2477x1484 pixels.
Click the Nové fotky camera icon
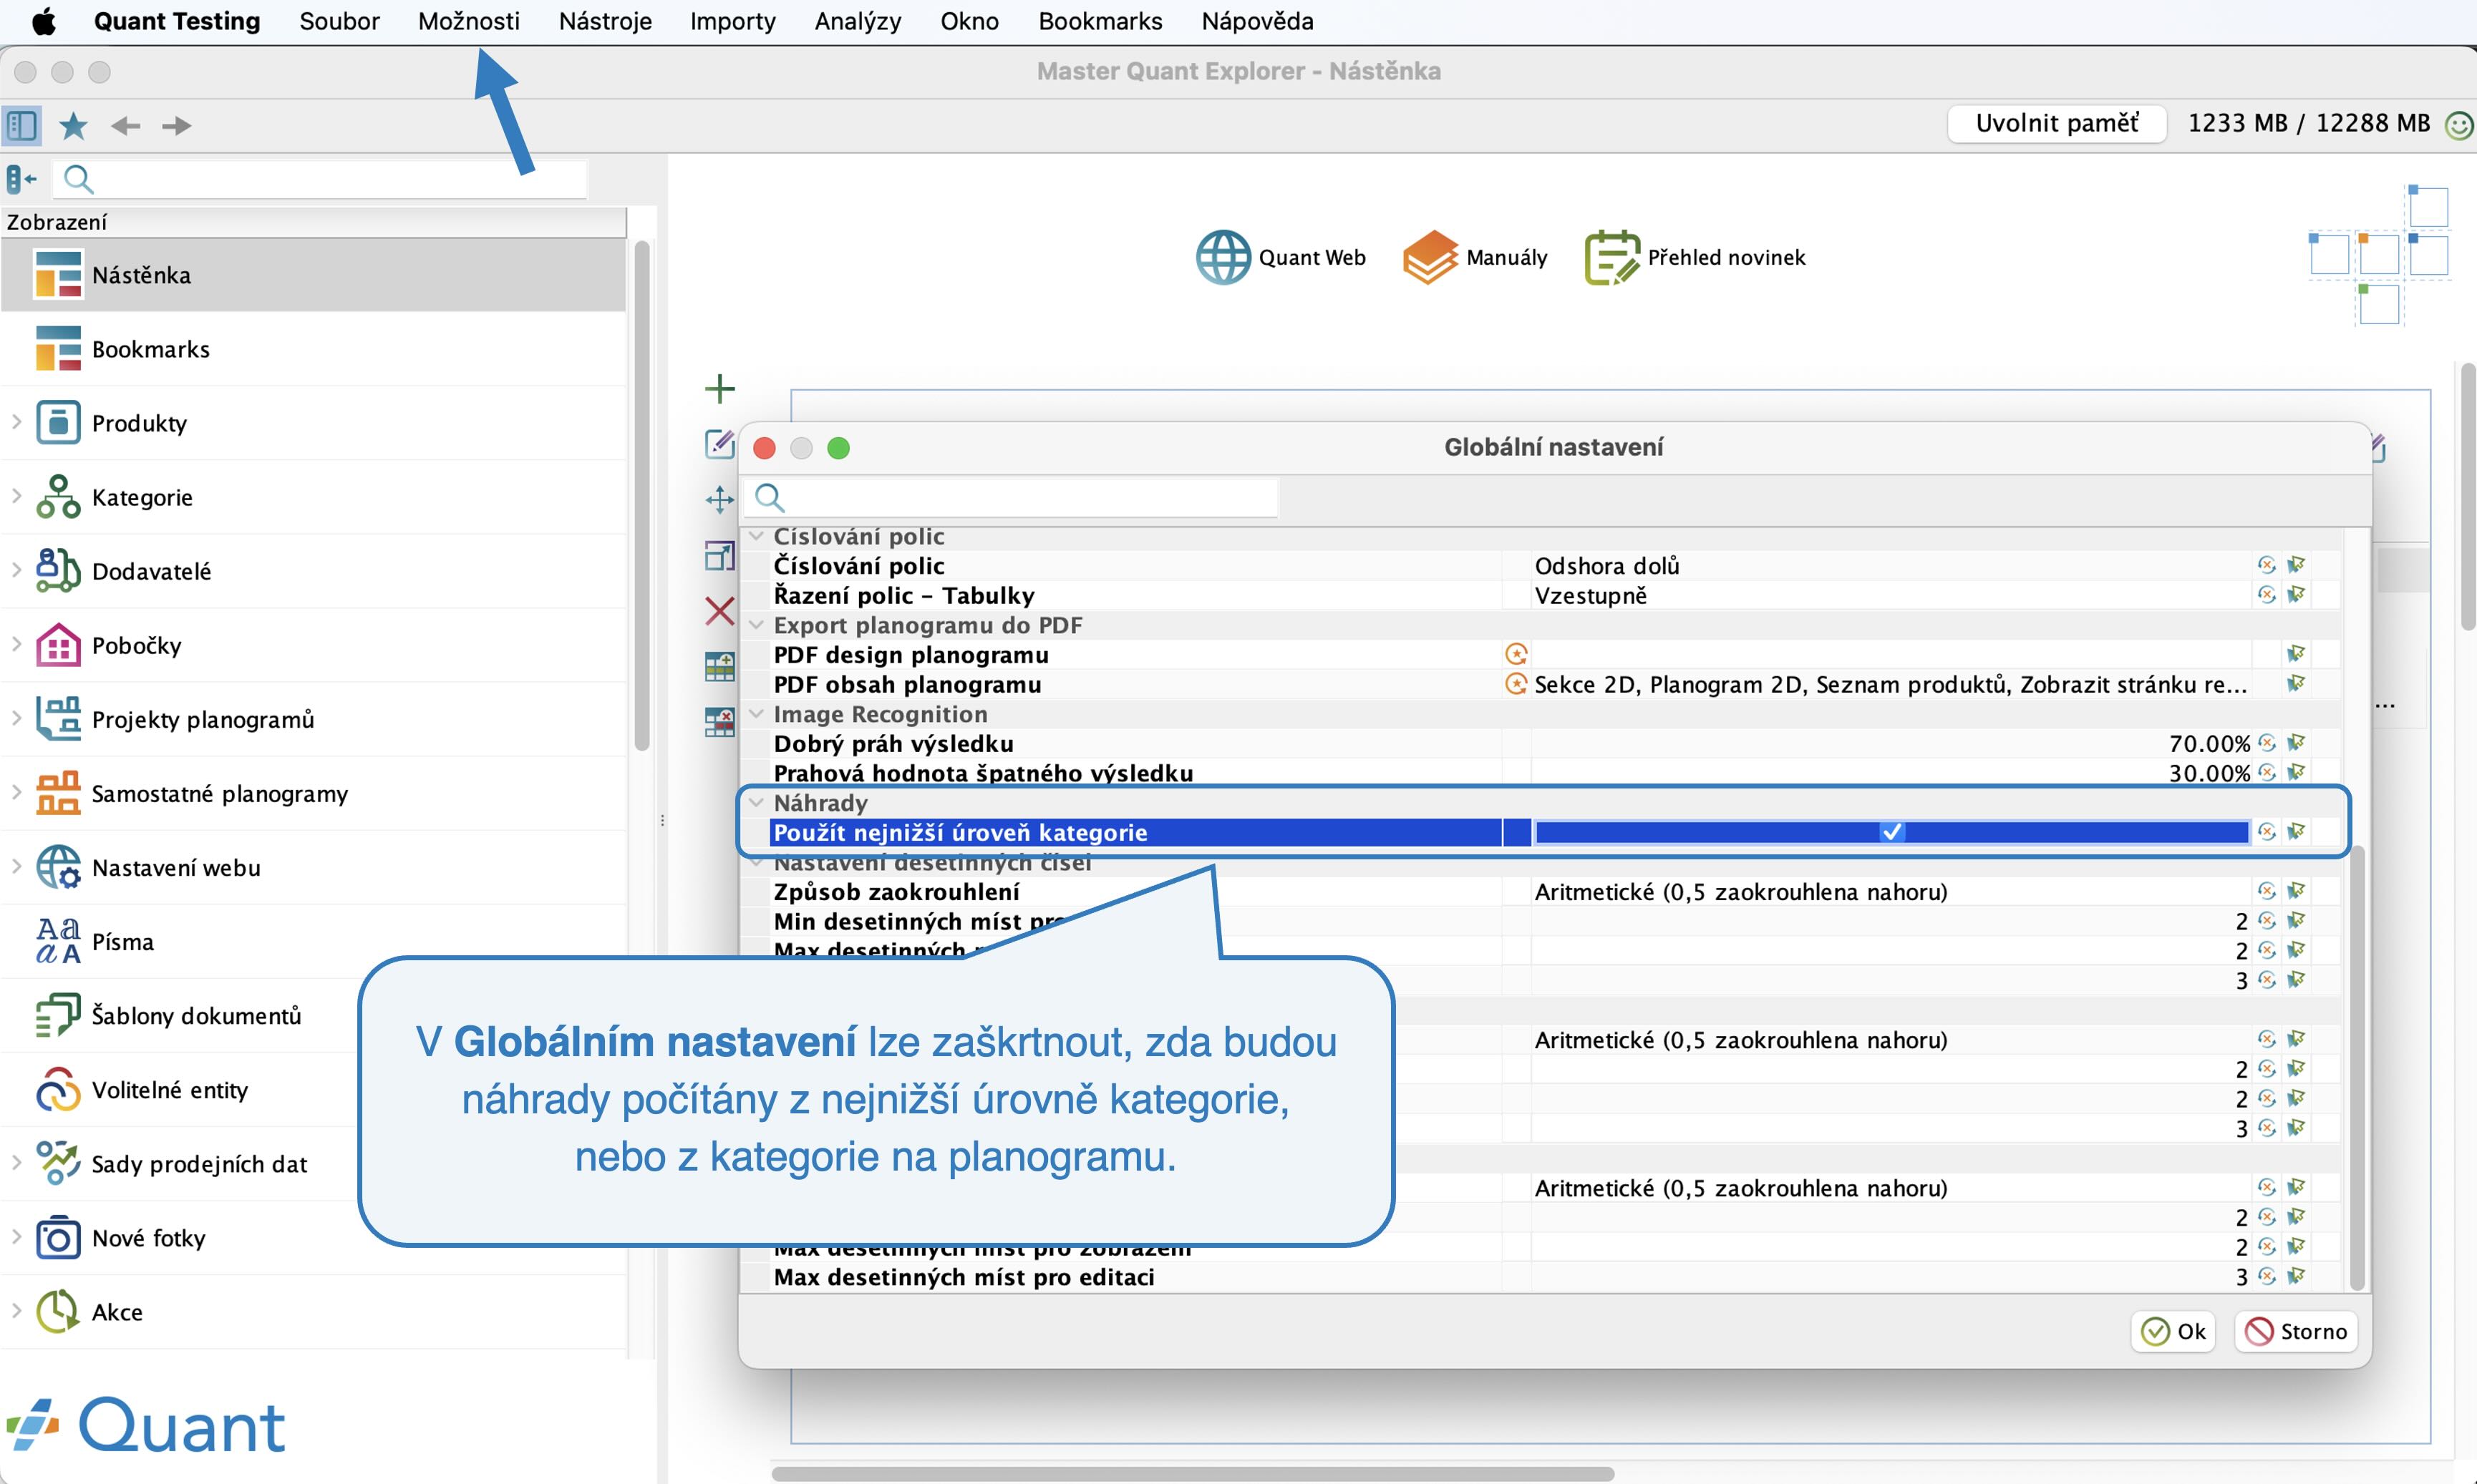point(58,1238)
